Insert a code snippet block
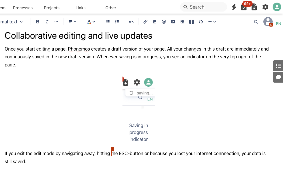Image resolution: width=283 pixels, height=173 pixels. (201, 22)
